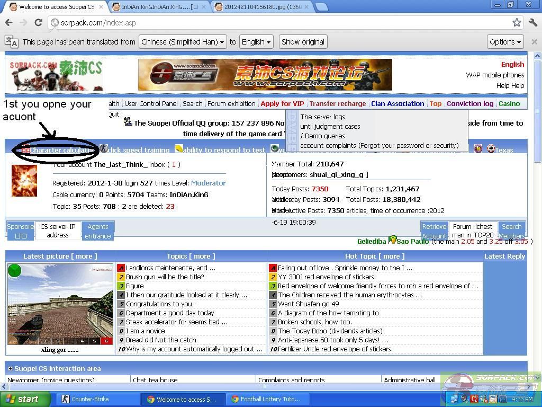Screen dimensions: 542x407
Task: Click Counter-Strike icon in taskbar
Action: pos(66,400)
